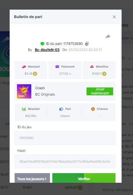Click the coin icon beside $0.38
Screen dimensions: 133x195
(x=35, y=74)
